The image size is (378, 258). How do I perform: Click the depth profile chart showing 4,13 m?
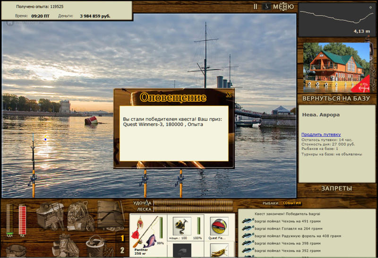click(337, 19)
